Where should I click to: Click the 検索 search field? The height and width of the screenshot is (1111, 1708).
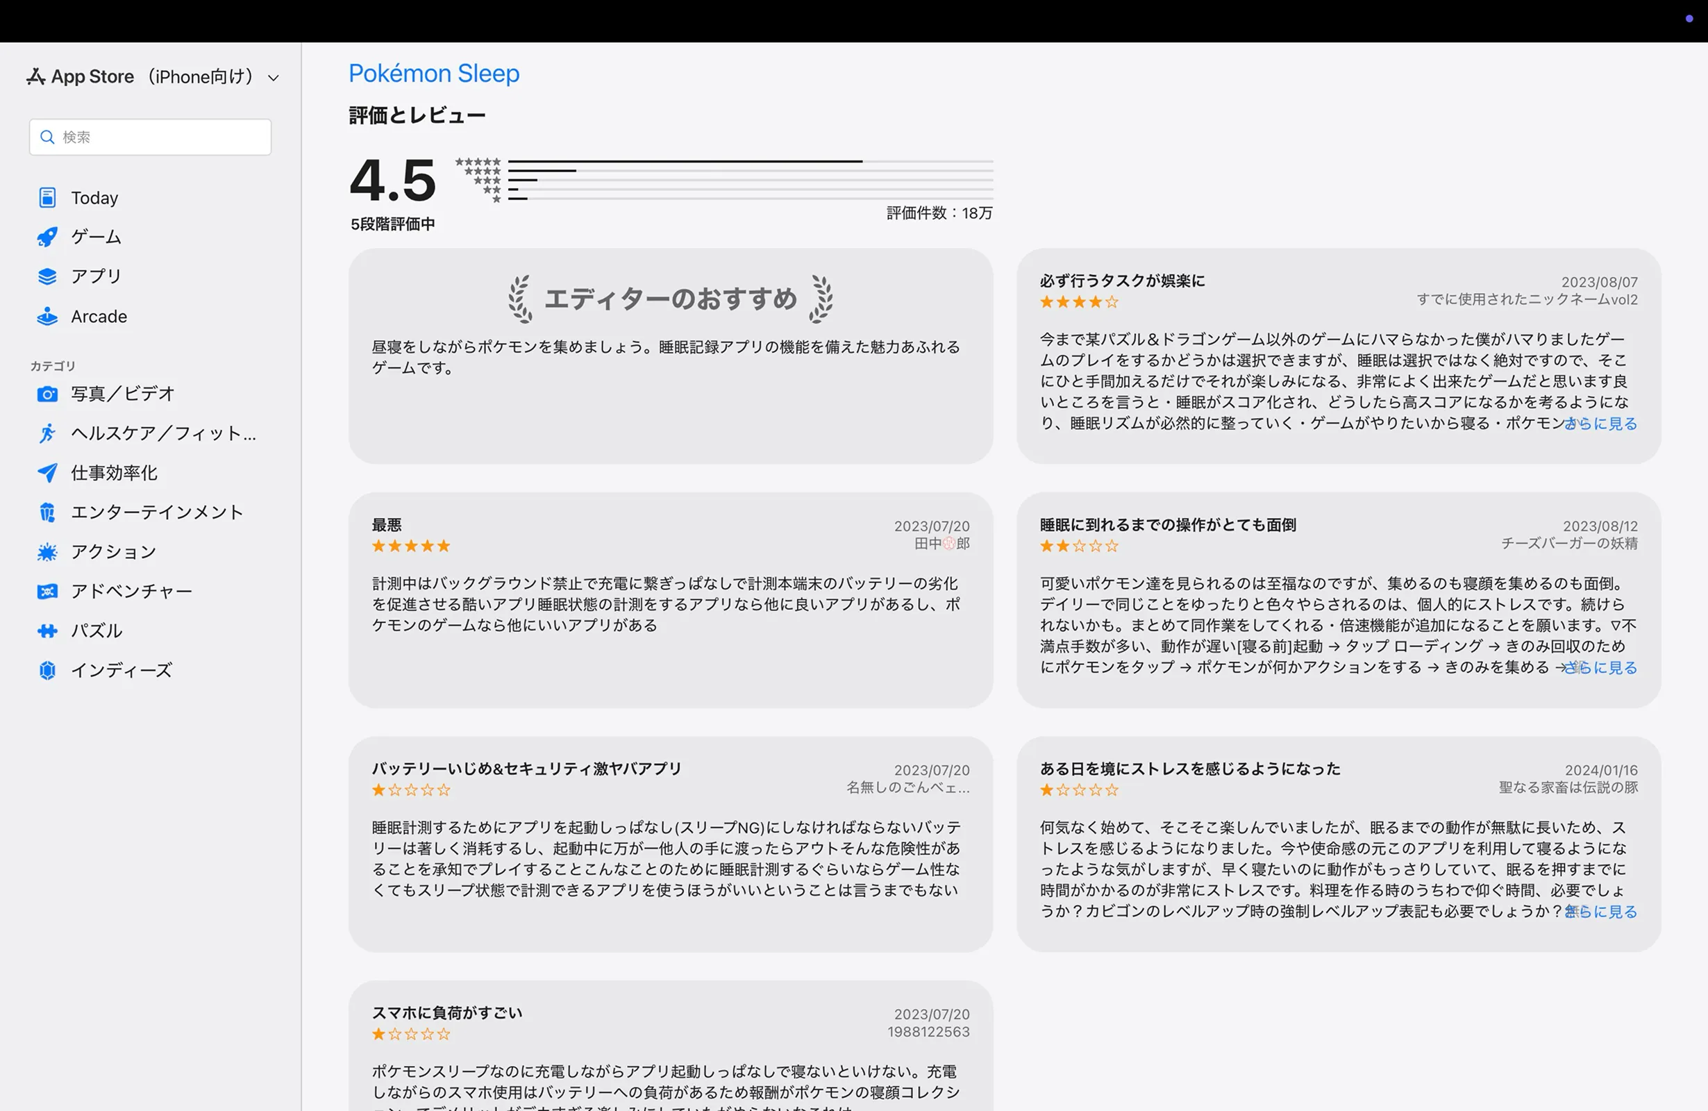(x=150, y=137)
